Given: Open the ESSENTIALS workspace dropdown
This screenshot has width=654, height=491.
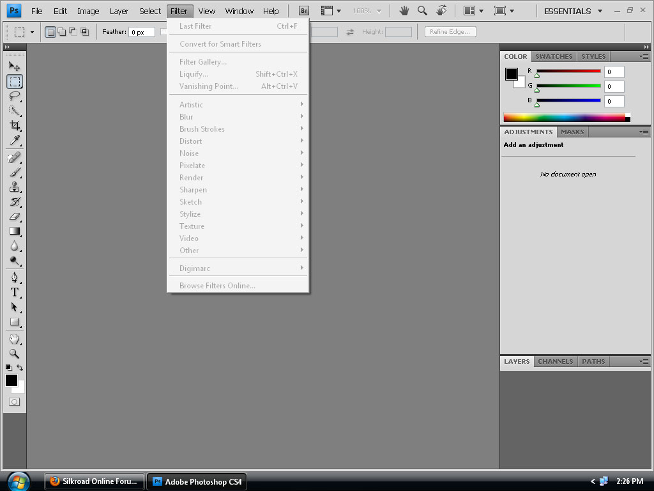Looking at the screenshot, I should click(x=573, y=11).
